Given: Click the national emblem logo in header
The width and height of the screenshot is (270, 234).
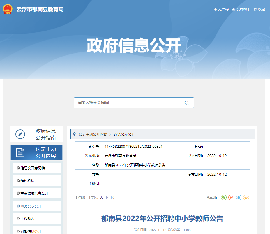Looking at the screenshot, I should [8, 9].
